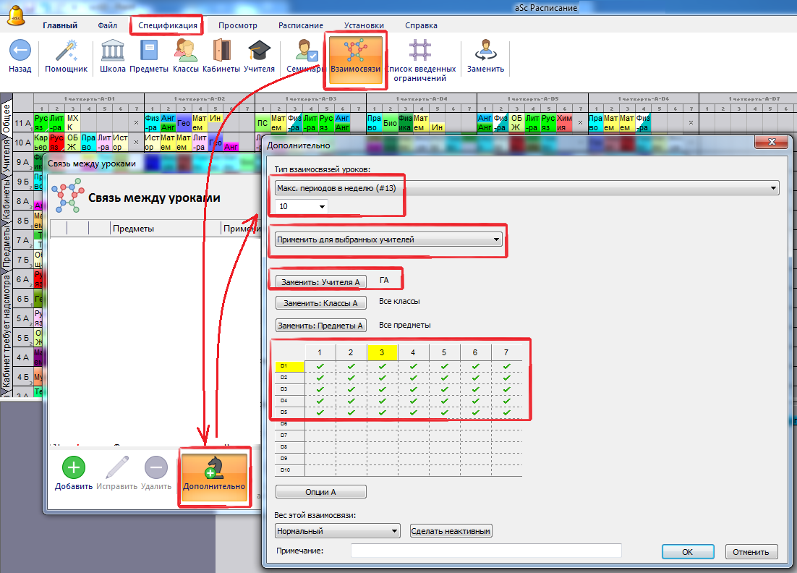Click the Примечание text field
Screen dimensions: 797x573
[486, 551]
